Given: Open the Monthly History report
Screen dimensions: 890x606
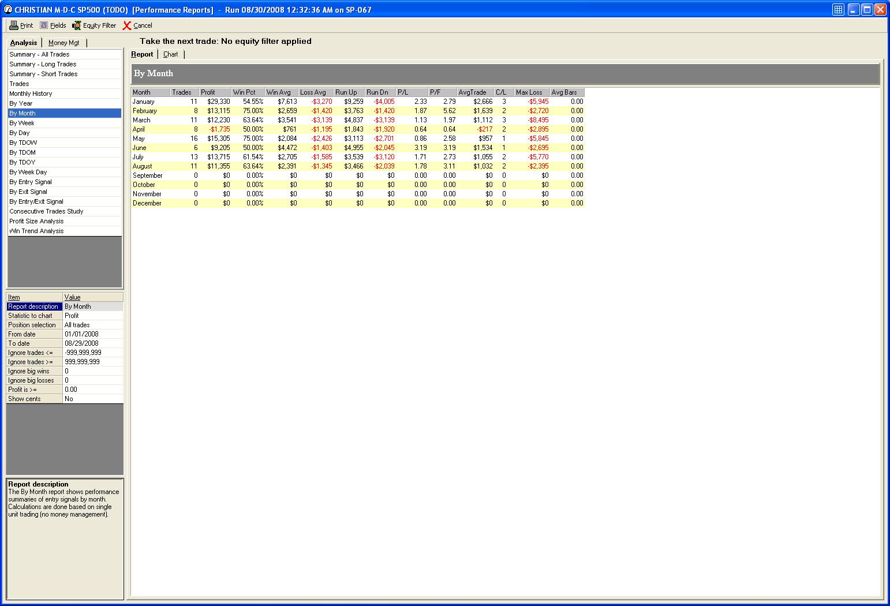Looking at the screenshot, I should coord(65,93).
